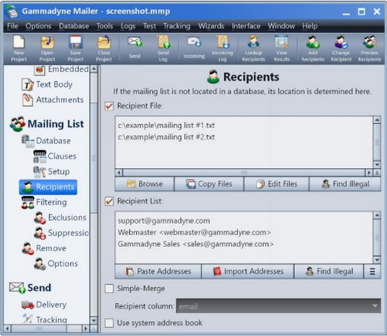Toggle the Recipient List checkbox
Image resolution: width=387 pixels, height=336 pixels.
110,201
